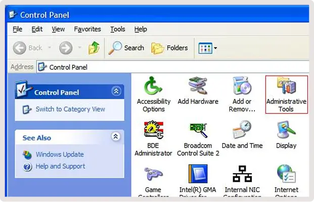The height and width of the screenshot is (202, 314).
Task: Click the Control Panel icon in address bar
Action: point(42,67)
